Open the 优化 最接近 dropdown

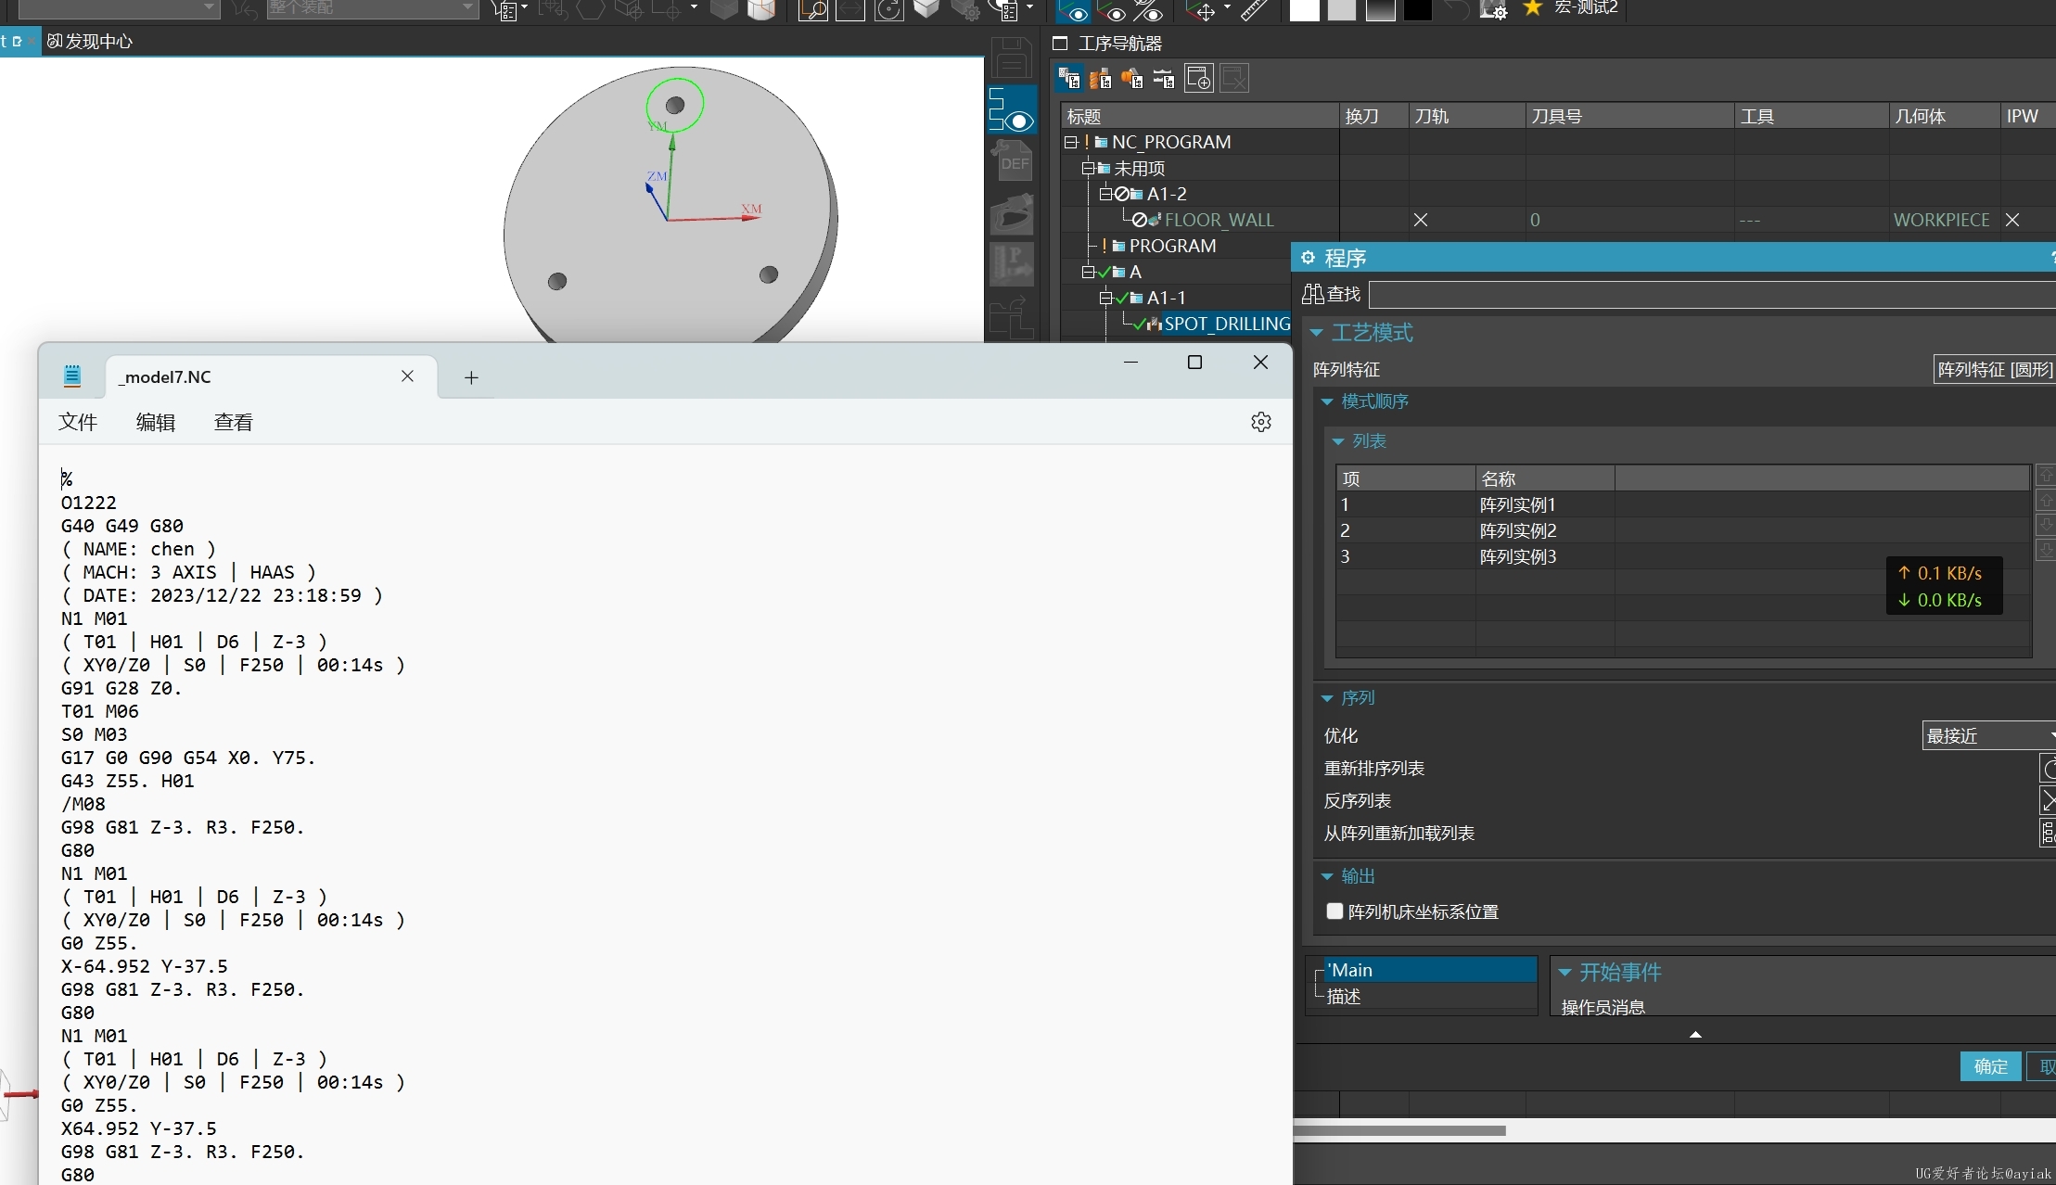click(1988, 735)
